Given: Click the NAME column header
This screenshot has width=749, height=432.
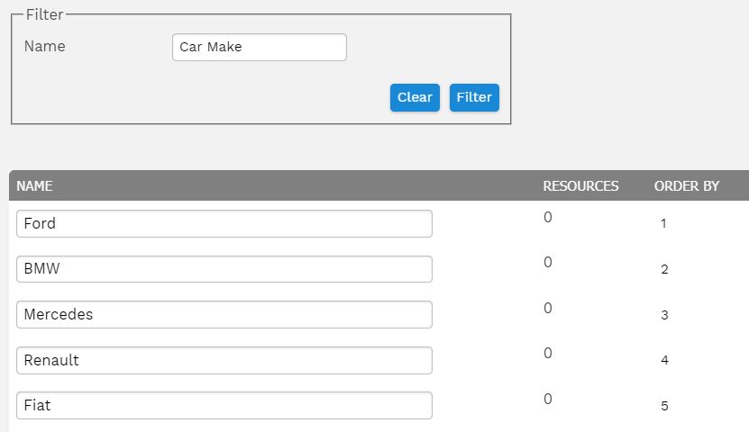Looking at the screenshot, I should 34,186.
